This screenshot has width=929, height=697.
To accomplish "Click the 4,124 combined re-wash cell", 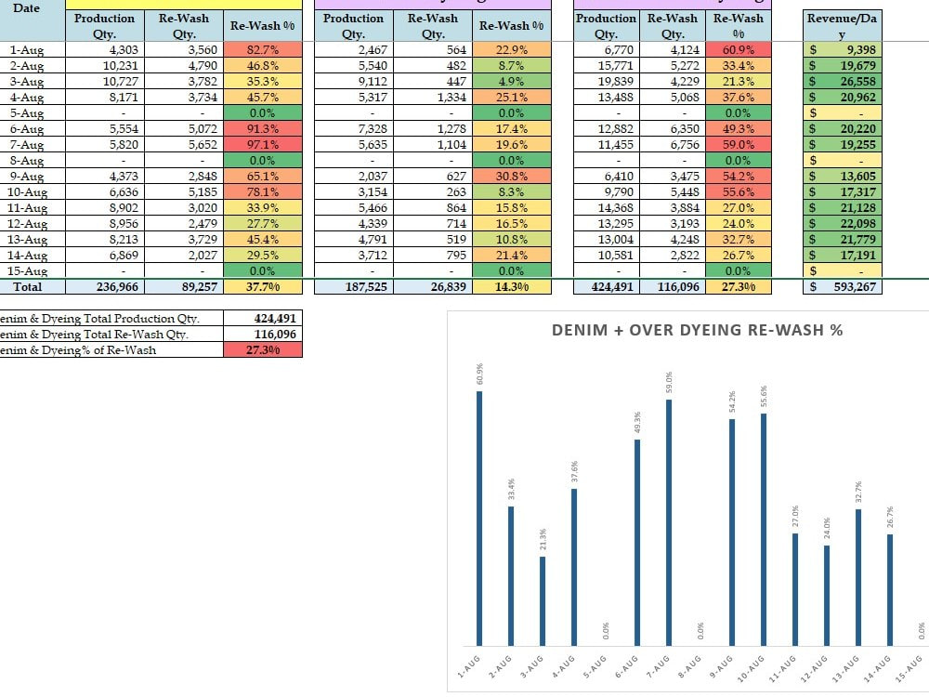I will point(673,50).
